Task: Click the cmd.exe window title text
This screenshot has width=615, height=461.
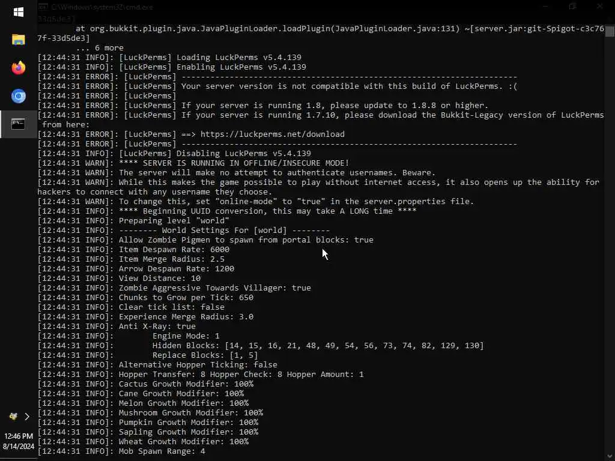Action: pyautogui.click(x=101, y=7)
